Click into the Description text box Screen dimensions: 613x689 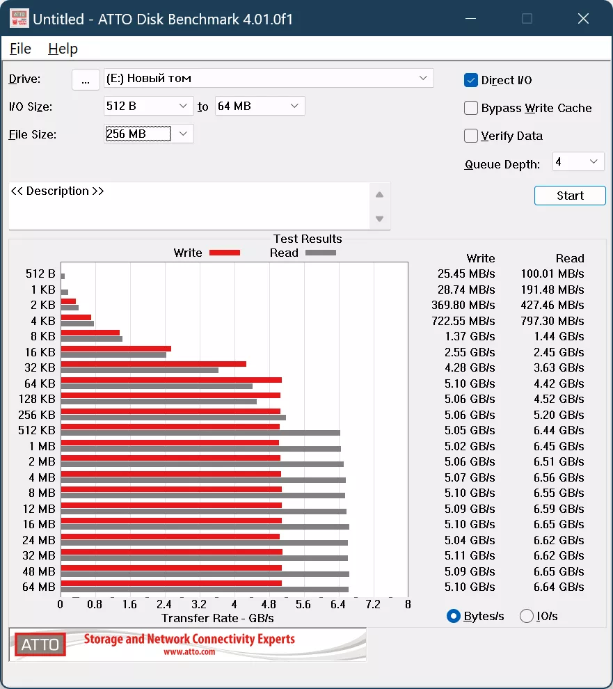(x=189, y=205)
